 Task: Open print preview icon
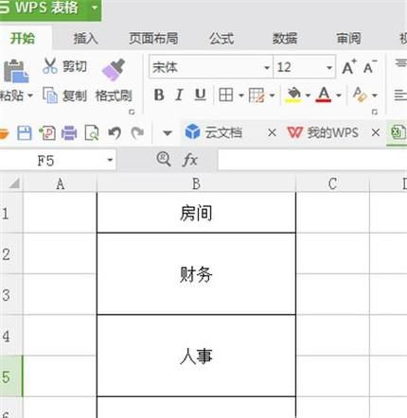click(x=92, y=133)
